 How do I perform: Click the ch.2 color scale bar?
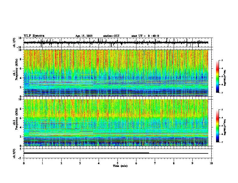[217, 126]
